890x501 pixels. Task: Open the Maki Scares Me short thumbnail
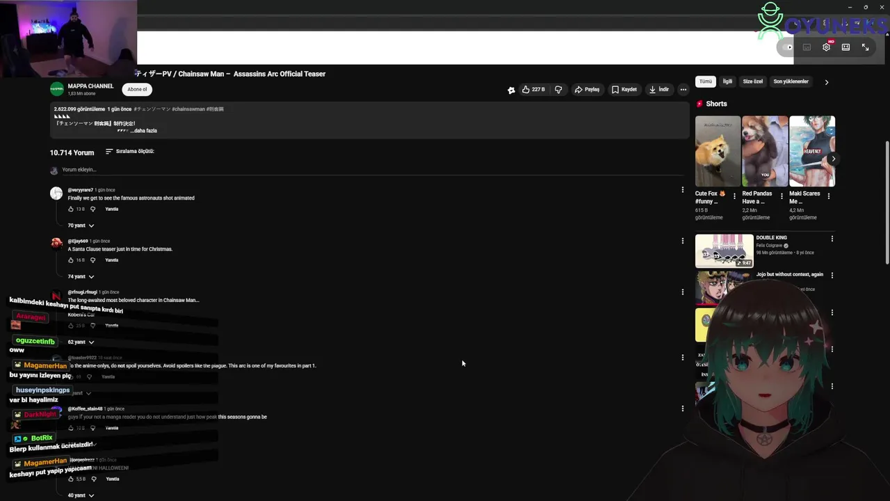tap(812, 151)
